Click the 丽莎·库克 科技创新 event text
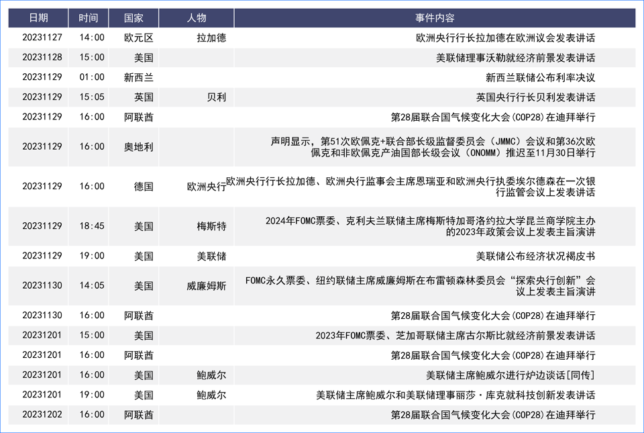This screenshot has width=644, height=433. 455,395
